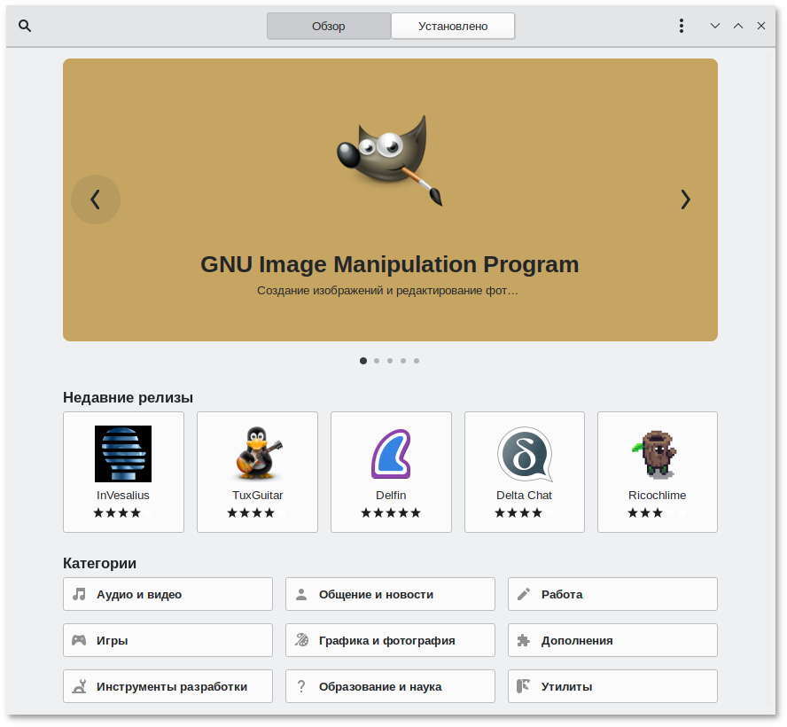Browse the Графика и фотография category

click(390, 640)
